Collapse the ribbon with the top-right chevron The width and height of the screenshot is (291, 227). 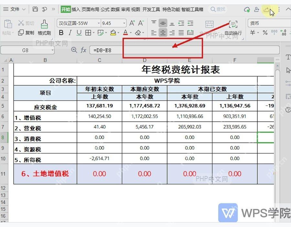click(287, 9)
